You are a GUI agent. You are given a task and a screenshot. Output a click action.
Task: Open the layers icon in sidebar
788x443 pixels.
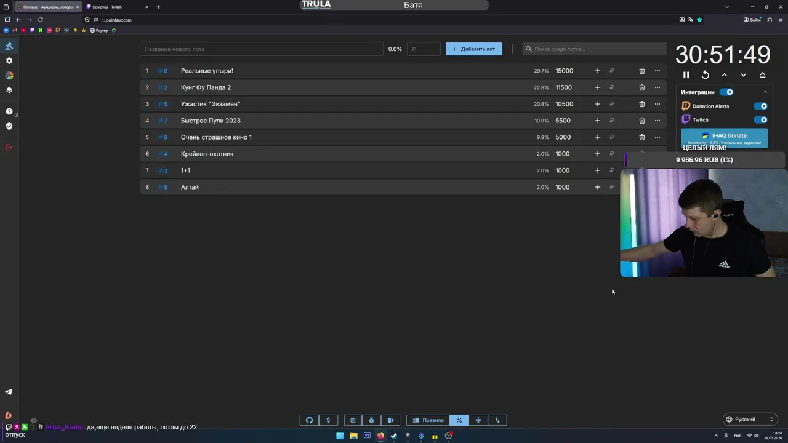tap(9, 90)
